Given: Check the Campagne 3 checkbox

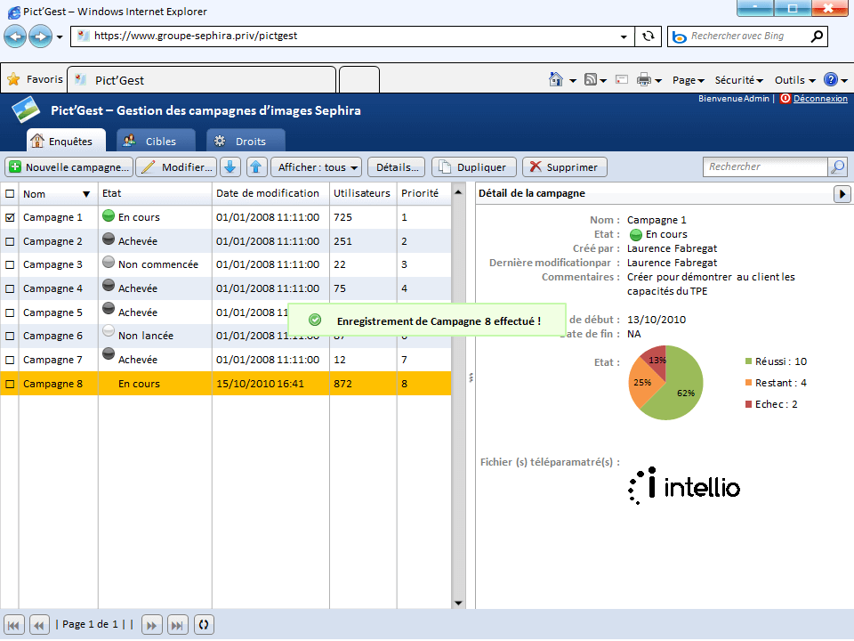Looking at the screenshot, I should 10,265.
